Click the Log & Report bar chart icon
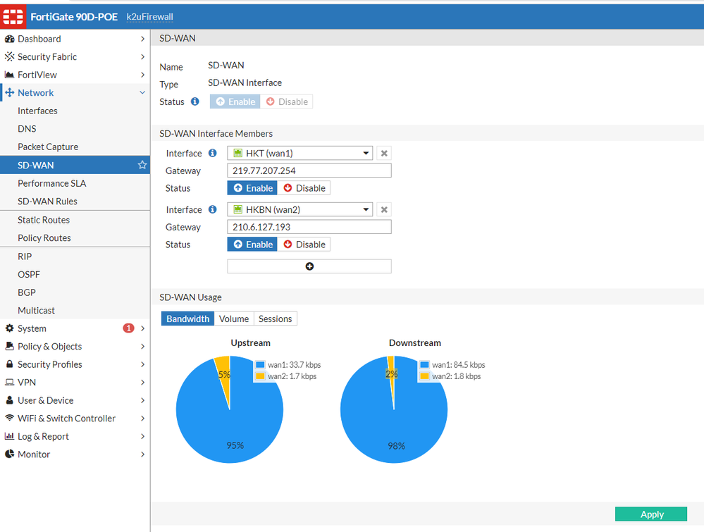 point(9,436)
